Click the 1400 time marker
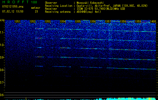 [x=153, y=21]
